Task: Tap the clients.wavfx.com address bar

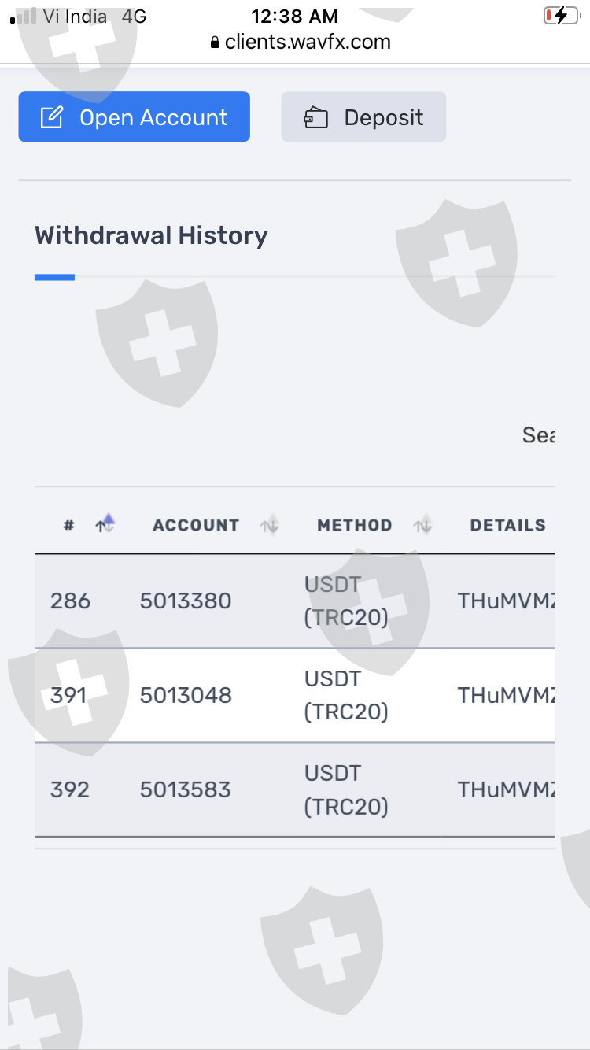Action: point(308,43)
